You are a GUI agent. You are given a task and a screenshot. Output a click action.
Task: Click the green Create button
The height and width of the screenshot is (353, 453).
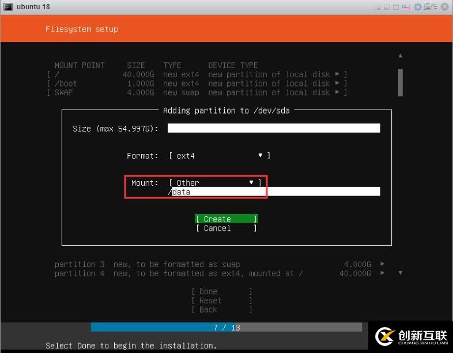(x=226, y=219)
